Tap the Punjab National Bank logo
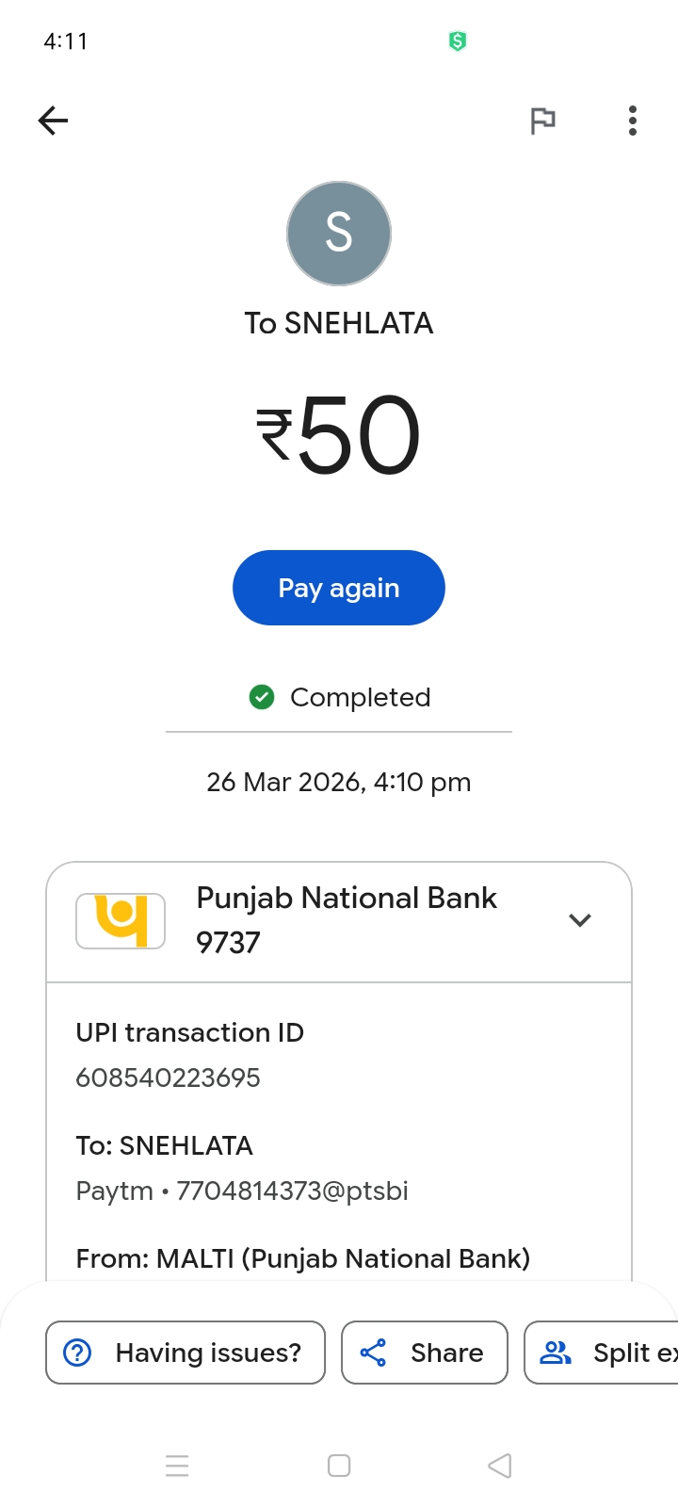The height and width of the screenshot is (1507, 678). [121, 920]
